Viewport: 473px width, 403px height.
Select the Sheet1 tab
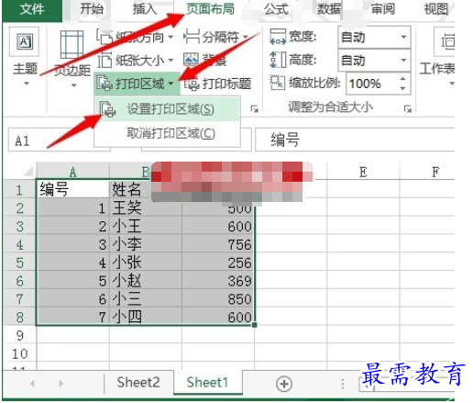pos(208,382)
